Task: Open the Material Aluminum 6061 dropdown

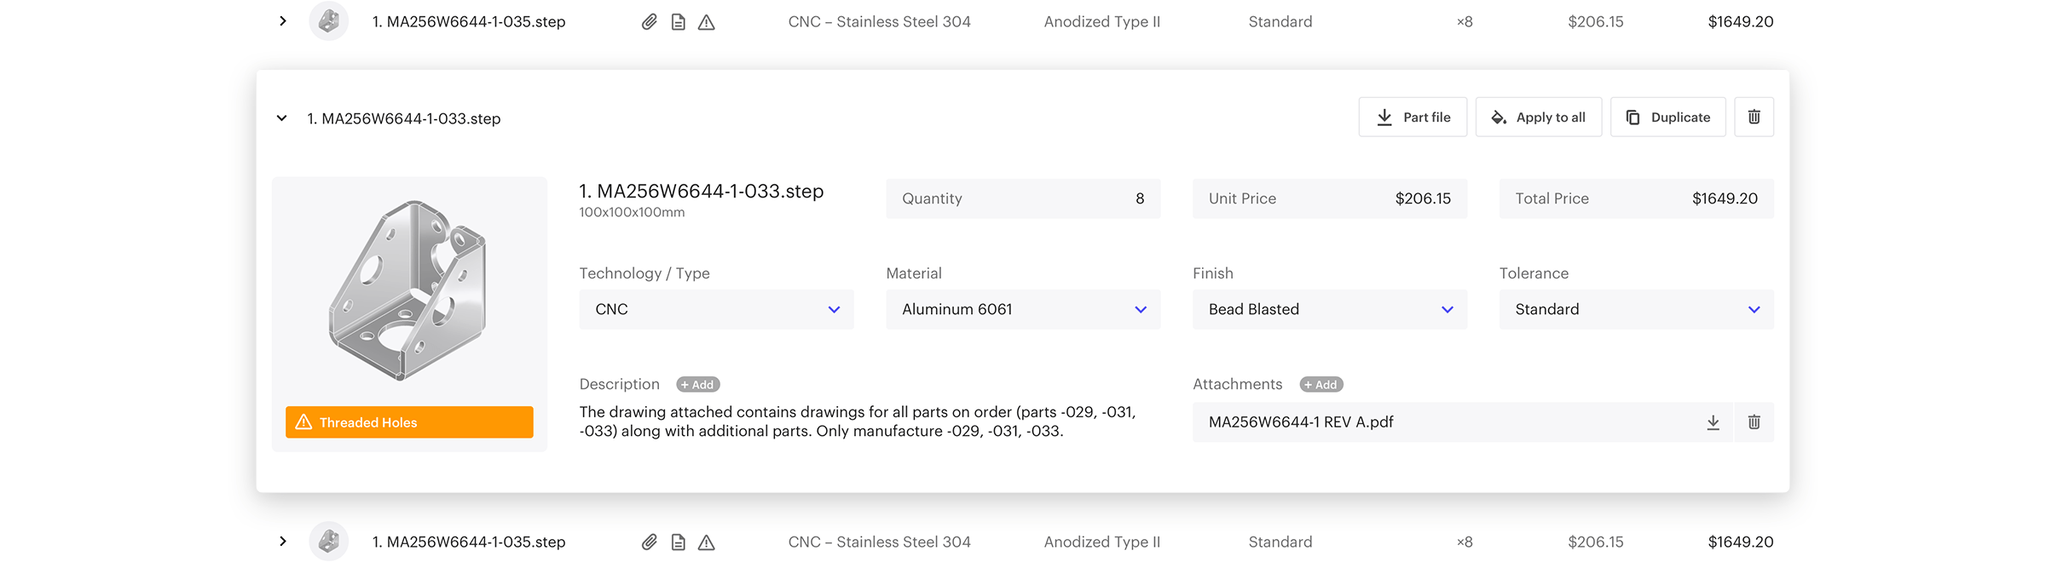Action: [1023, 310]
